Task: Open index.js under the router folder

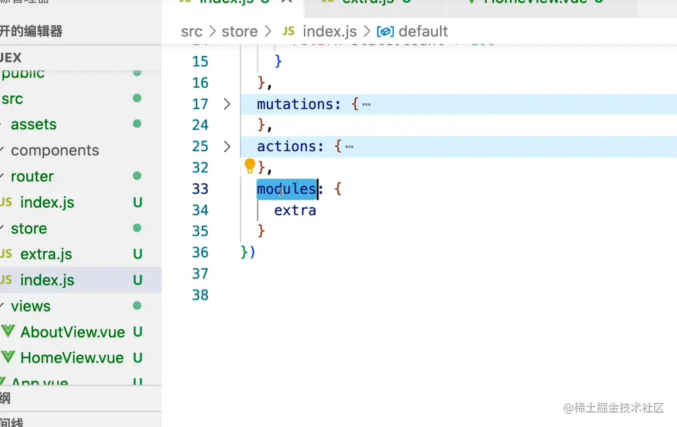Action: 47,202
